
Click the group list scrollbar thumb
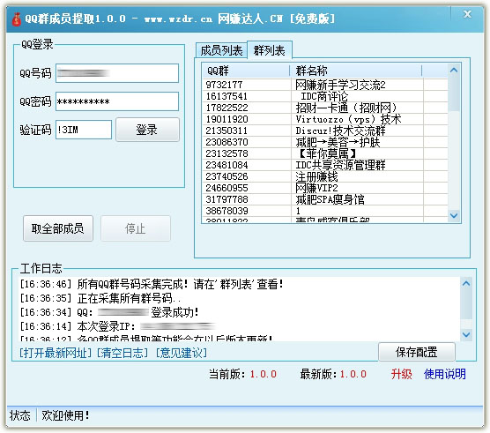[x=454, y=93]
